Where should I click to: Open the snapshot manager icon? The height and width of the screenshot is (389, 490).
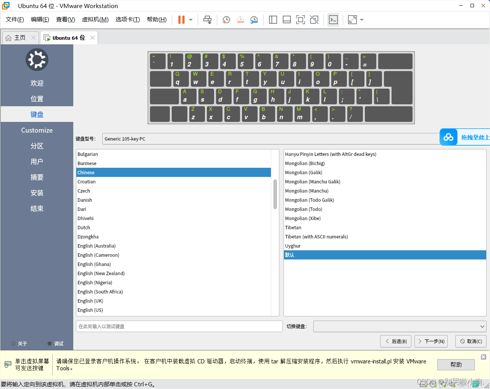click(254, 20)
